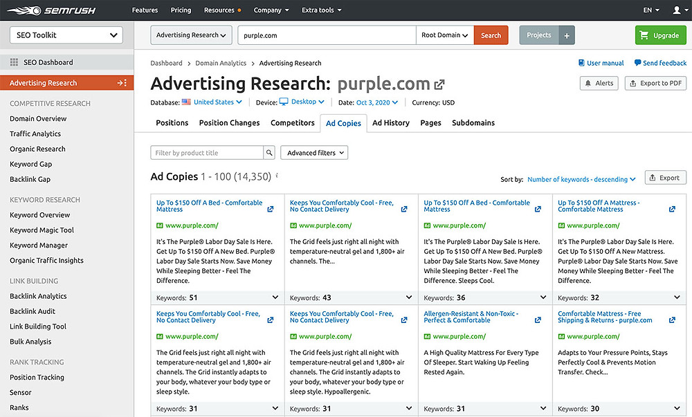Switch to the Pages tab
This screenshot has height=417, width=692.
[x=430, y=123]
